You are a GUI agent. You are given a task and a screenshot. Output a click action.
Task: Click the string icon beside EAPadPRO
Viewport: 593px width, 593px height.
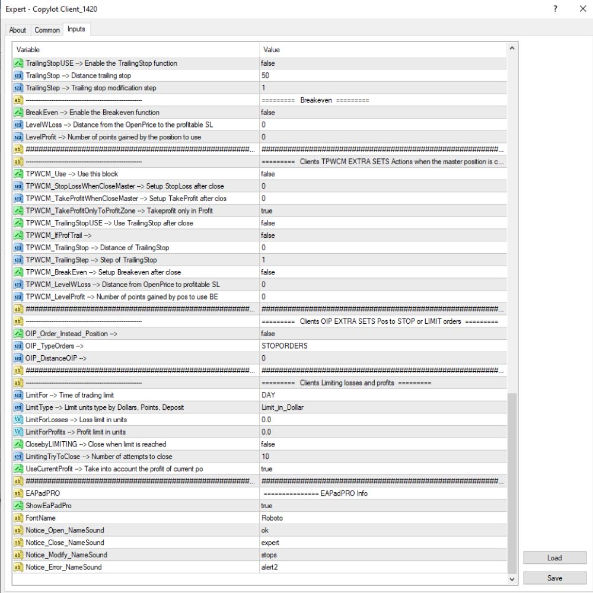[18, 493]
